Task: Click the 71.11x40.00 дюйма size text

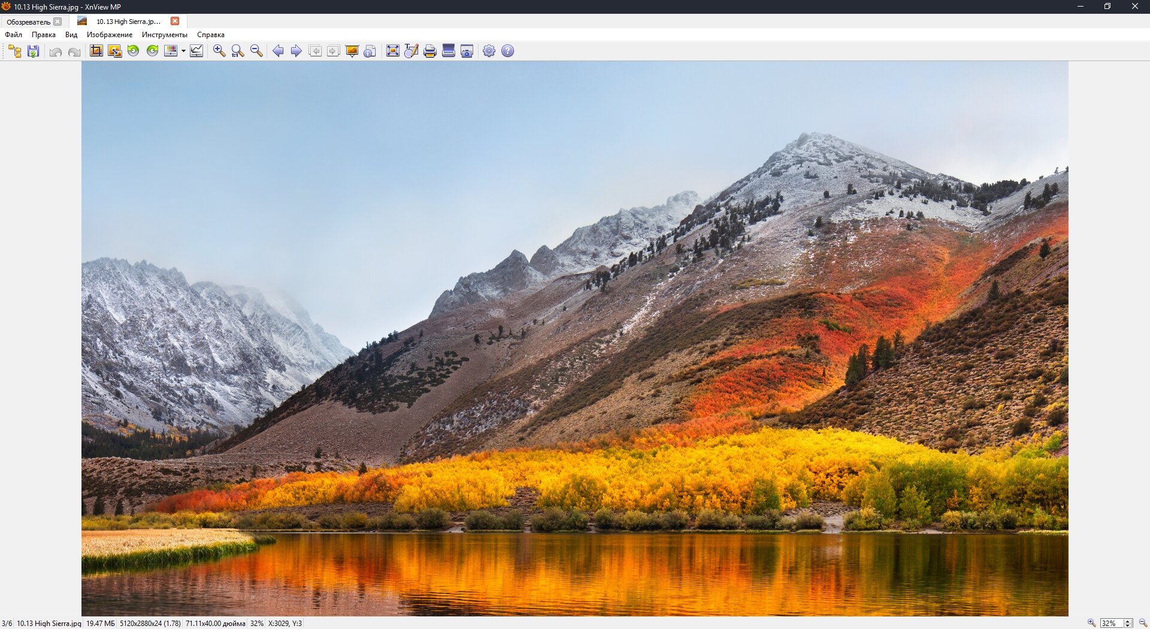Action: (x=216, y=623)
